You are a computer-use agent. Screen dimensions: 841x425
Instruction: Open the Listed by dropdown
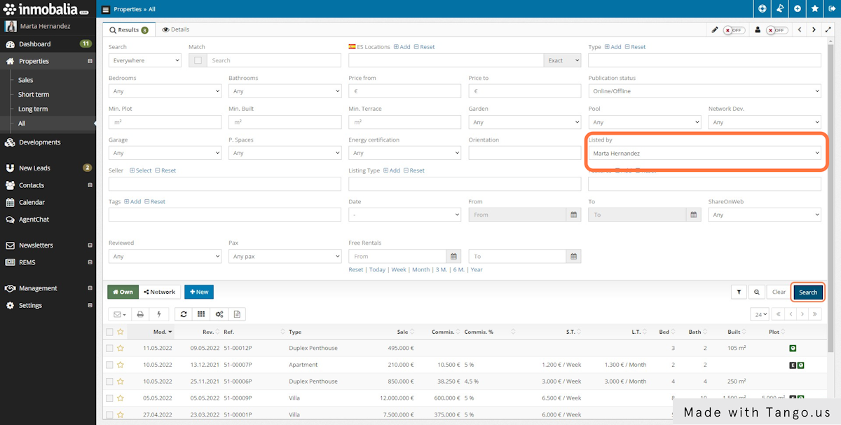tap(704, 153)
